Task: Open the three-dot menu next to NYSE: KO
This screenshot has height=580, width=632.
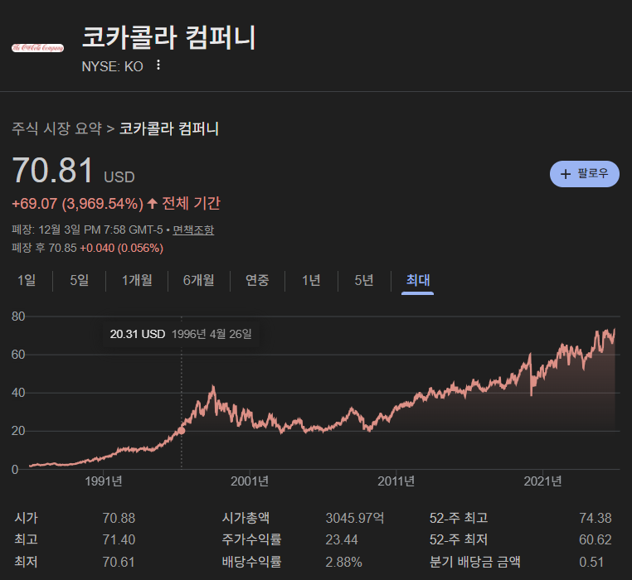Action: click(x=158, y=65)
